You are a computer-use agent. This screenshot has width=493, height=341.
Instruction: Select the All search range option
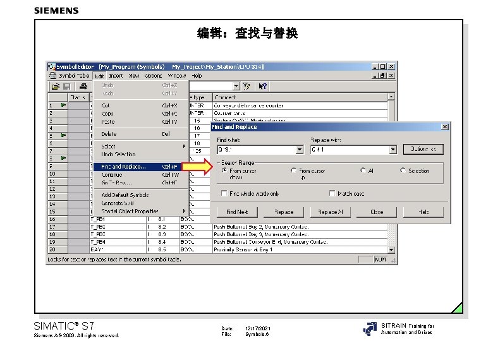(363, 170)
